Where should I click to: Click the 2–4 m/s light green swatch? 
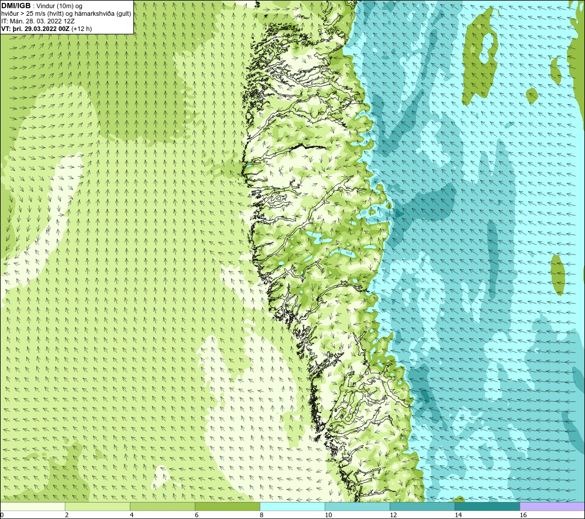pos(98,506)
